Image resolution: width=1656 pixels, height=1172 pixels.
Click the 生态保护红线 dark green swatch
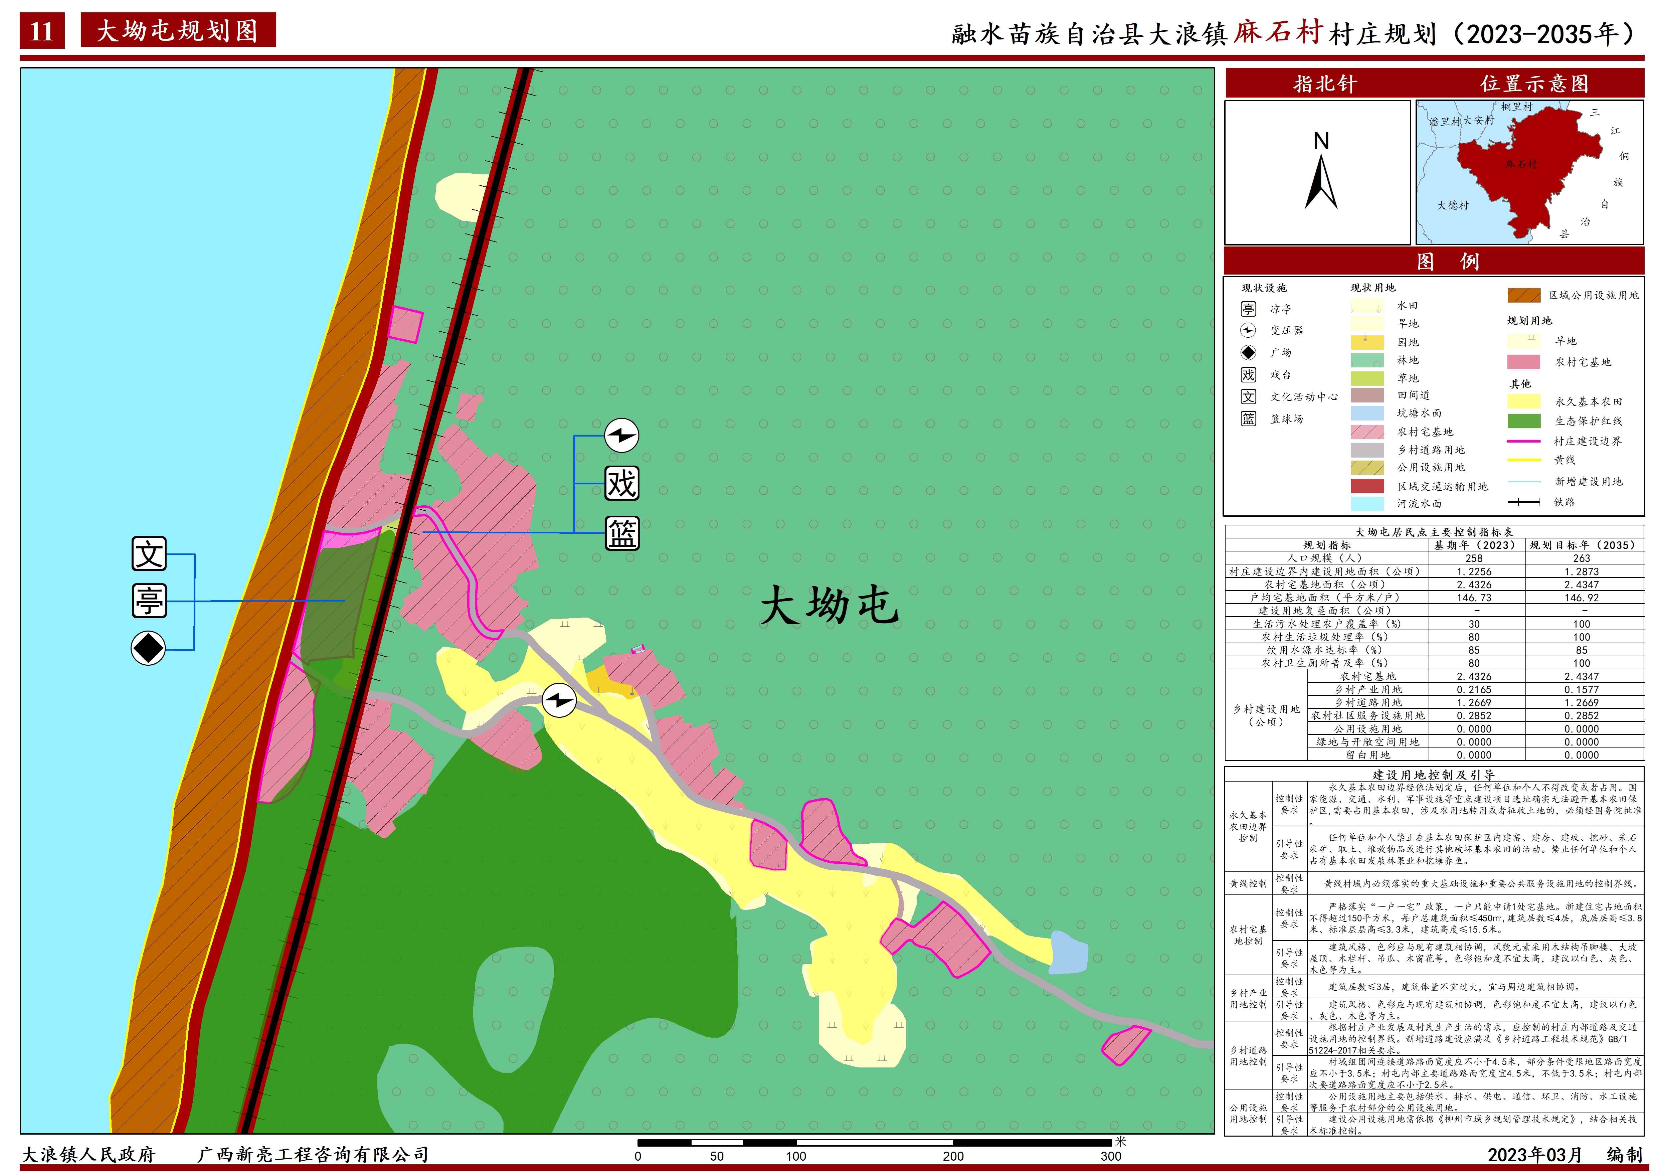point(1524,421)
